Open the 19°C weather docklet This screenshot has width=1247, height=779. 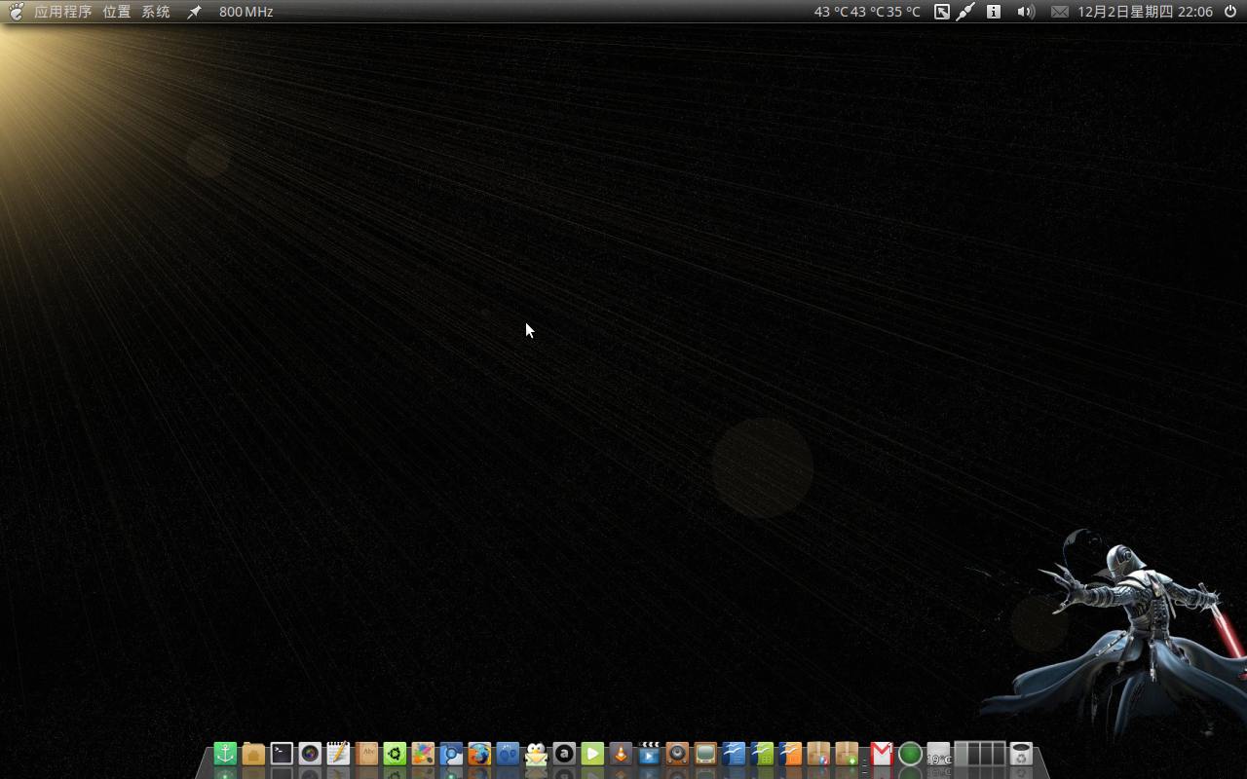click(938, 754)
